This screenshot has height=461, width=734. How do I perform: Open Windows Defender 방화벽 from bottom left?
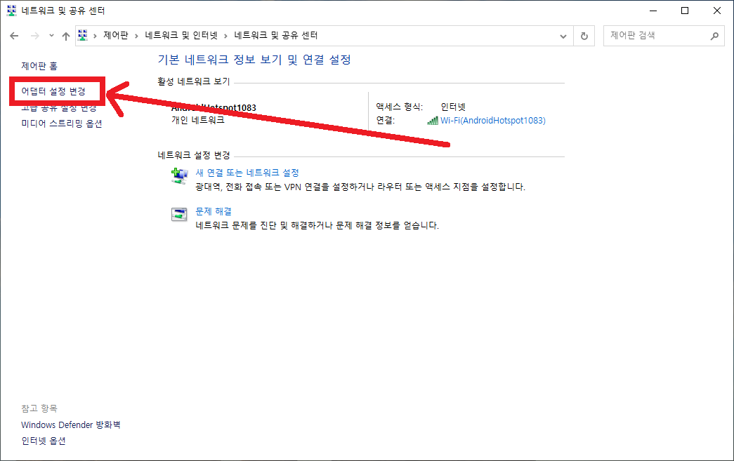pos(71,425)
